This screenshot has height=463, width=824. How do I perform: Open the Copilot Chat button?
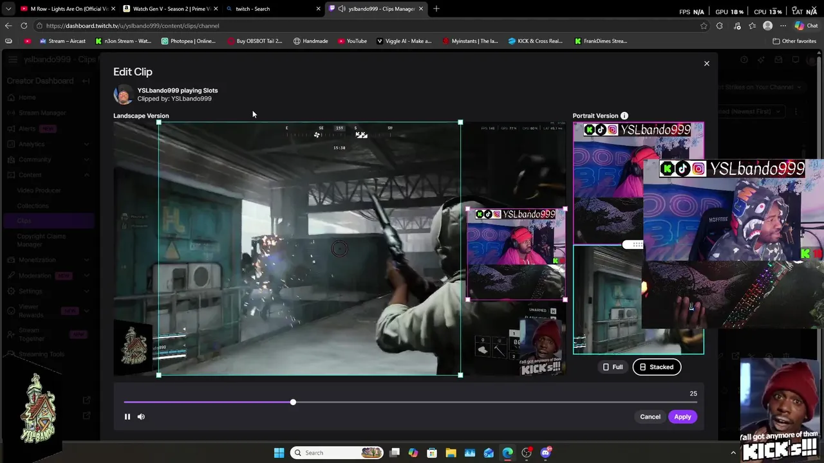[x=806, y=26]
